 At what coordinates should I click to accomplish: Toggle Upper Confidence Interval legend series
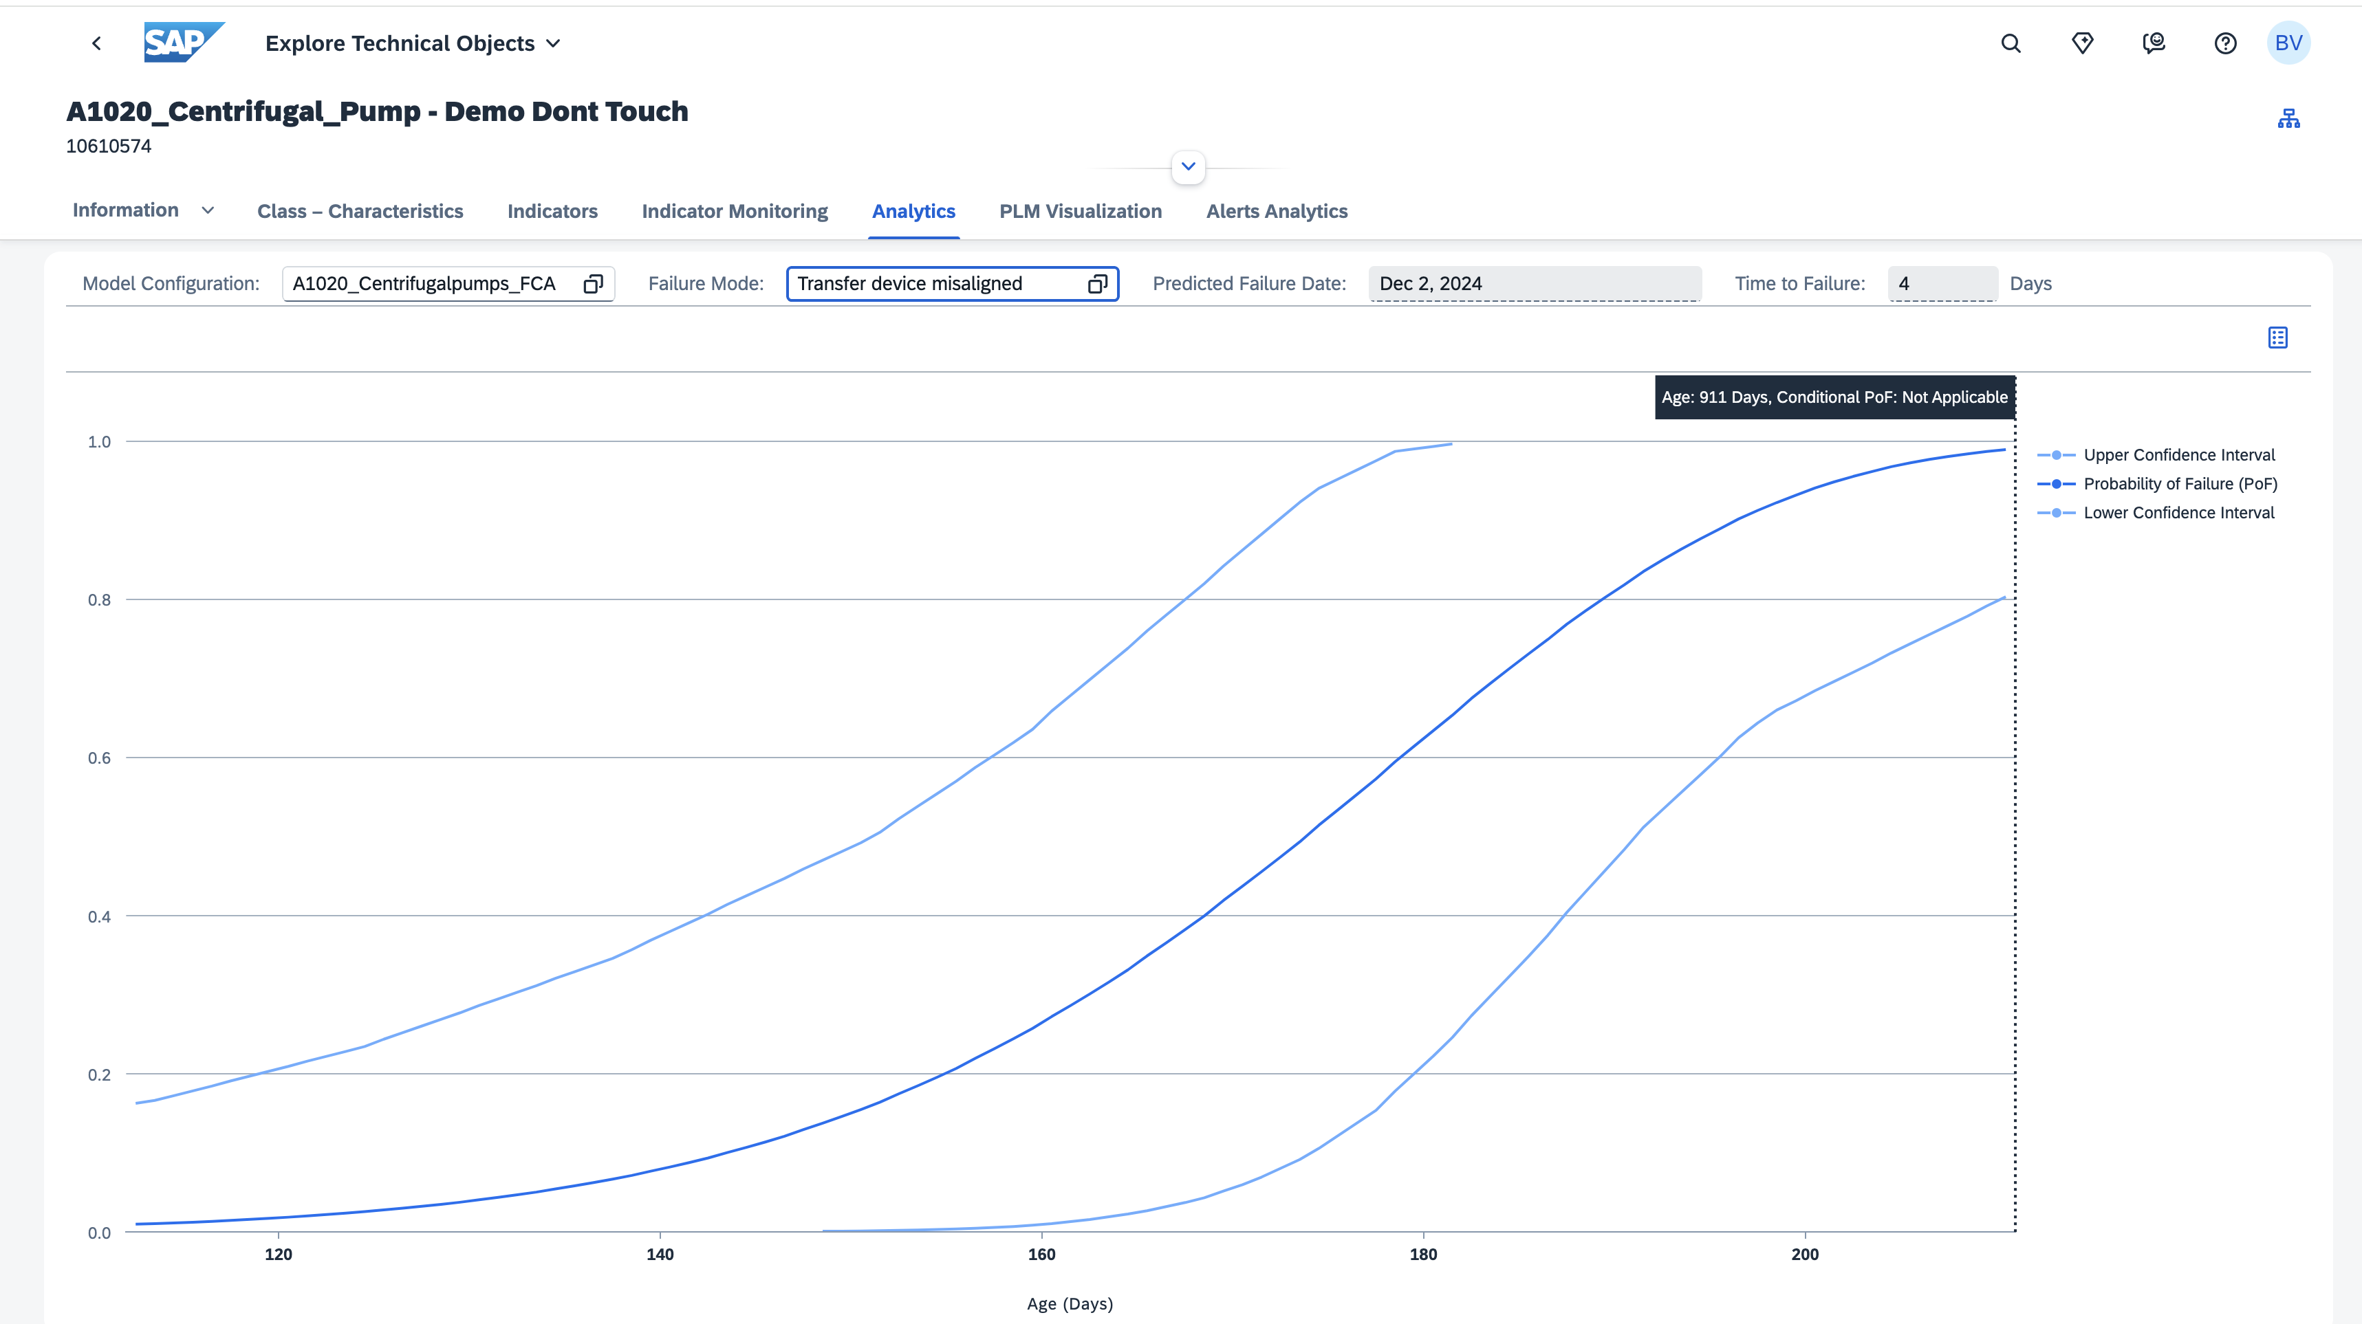tap(2178, 455)
